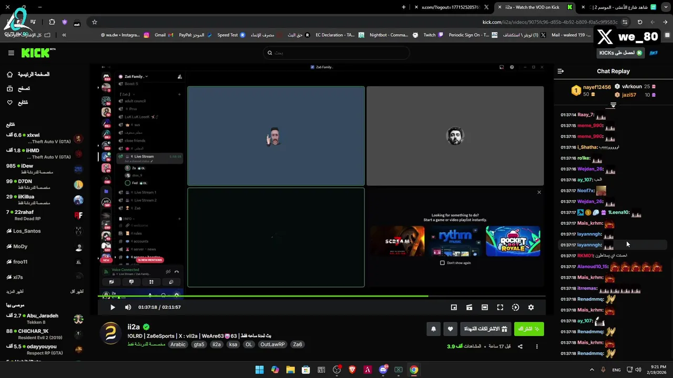Image resolution: width=673 pixels, height=378 pixels.
Task: Open the Kick hamburger menu
Action: (11, 53)
